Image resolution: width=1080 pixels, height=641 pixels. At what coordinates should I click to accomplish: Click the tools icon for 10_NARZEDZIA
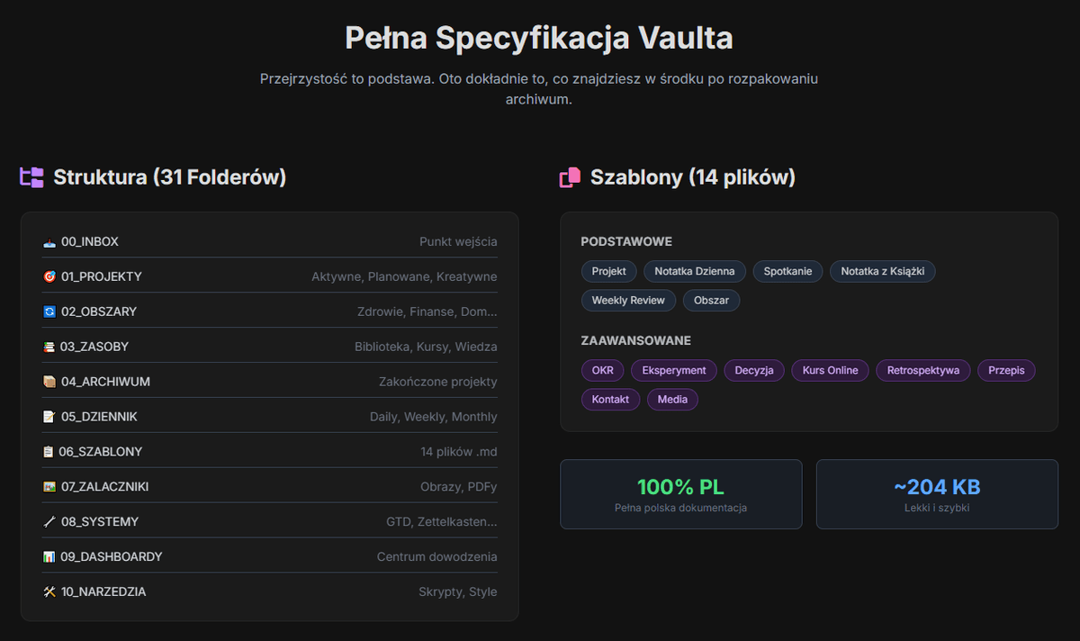coord(49,592)
